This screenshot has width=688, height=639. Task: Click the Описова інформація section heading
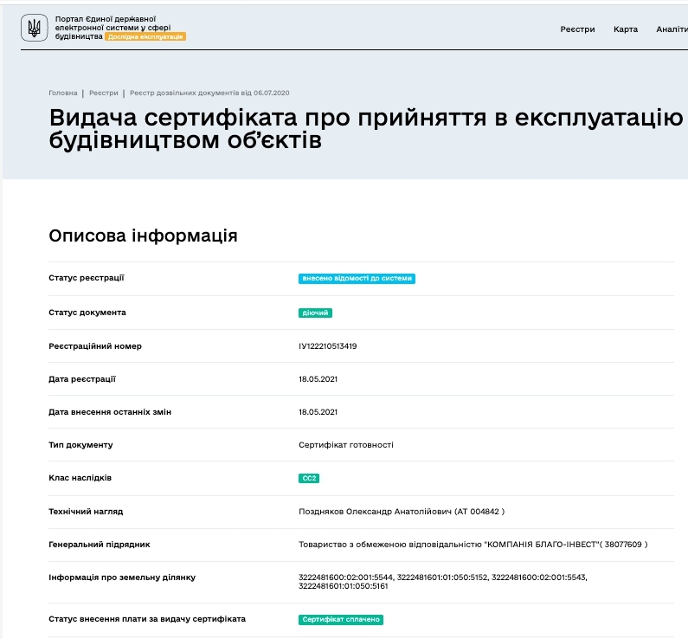[143, 236]
